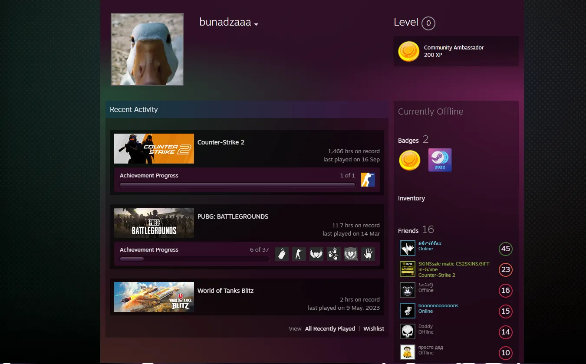Click the Steam 2022 badge icon
The width and height of the screenshot is (586, 364).
(x=440, y=160)
